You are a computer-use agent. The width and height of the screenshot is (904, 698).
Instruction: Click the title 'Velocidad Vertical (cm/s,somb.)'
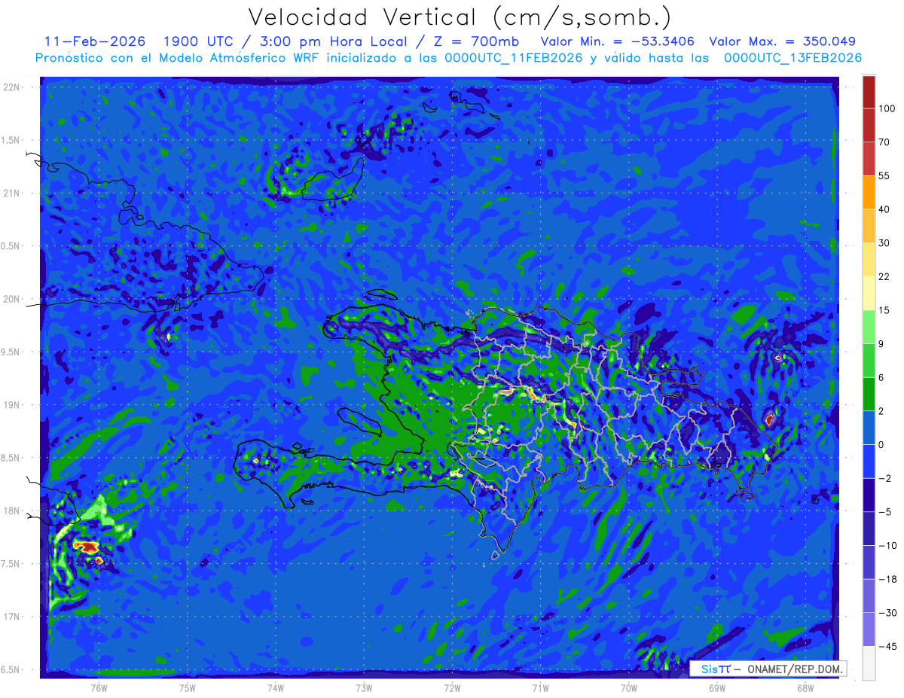[x=460, y=18]
